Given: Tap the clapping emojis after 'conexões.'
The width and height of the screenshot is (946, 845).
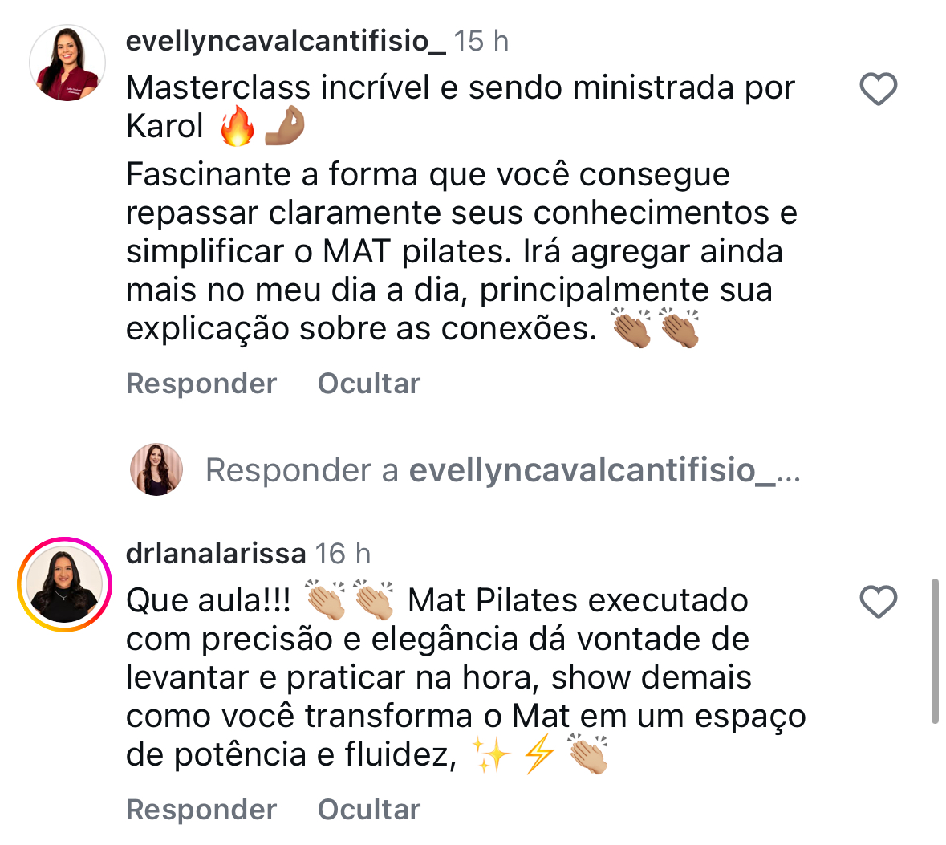Looking at the screenshot, I should tap(656, 328).
